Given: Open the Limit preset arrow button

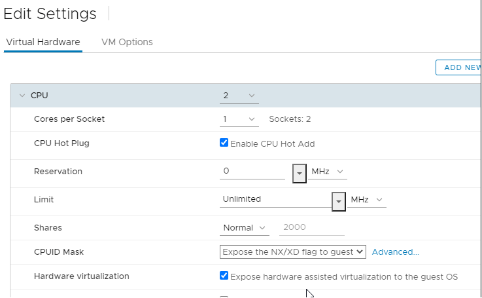Looking at the screenshot, I should click(339, 202).
